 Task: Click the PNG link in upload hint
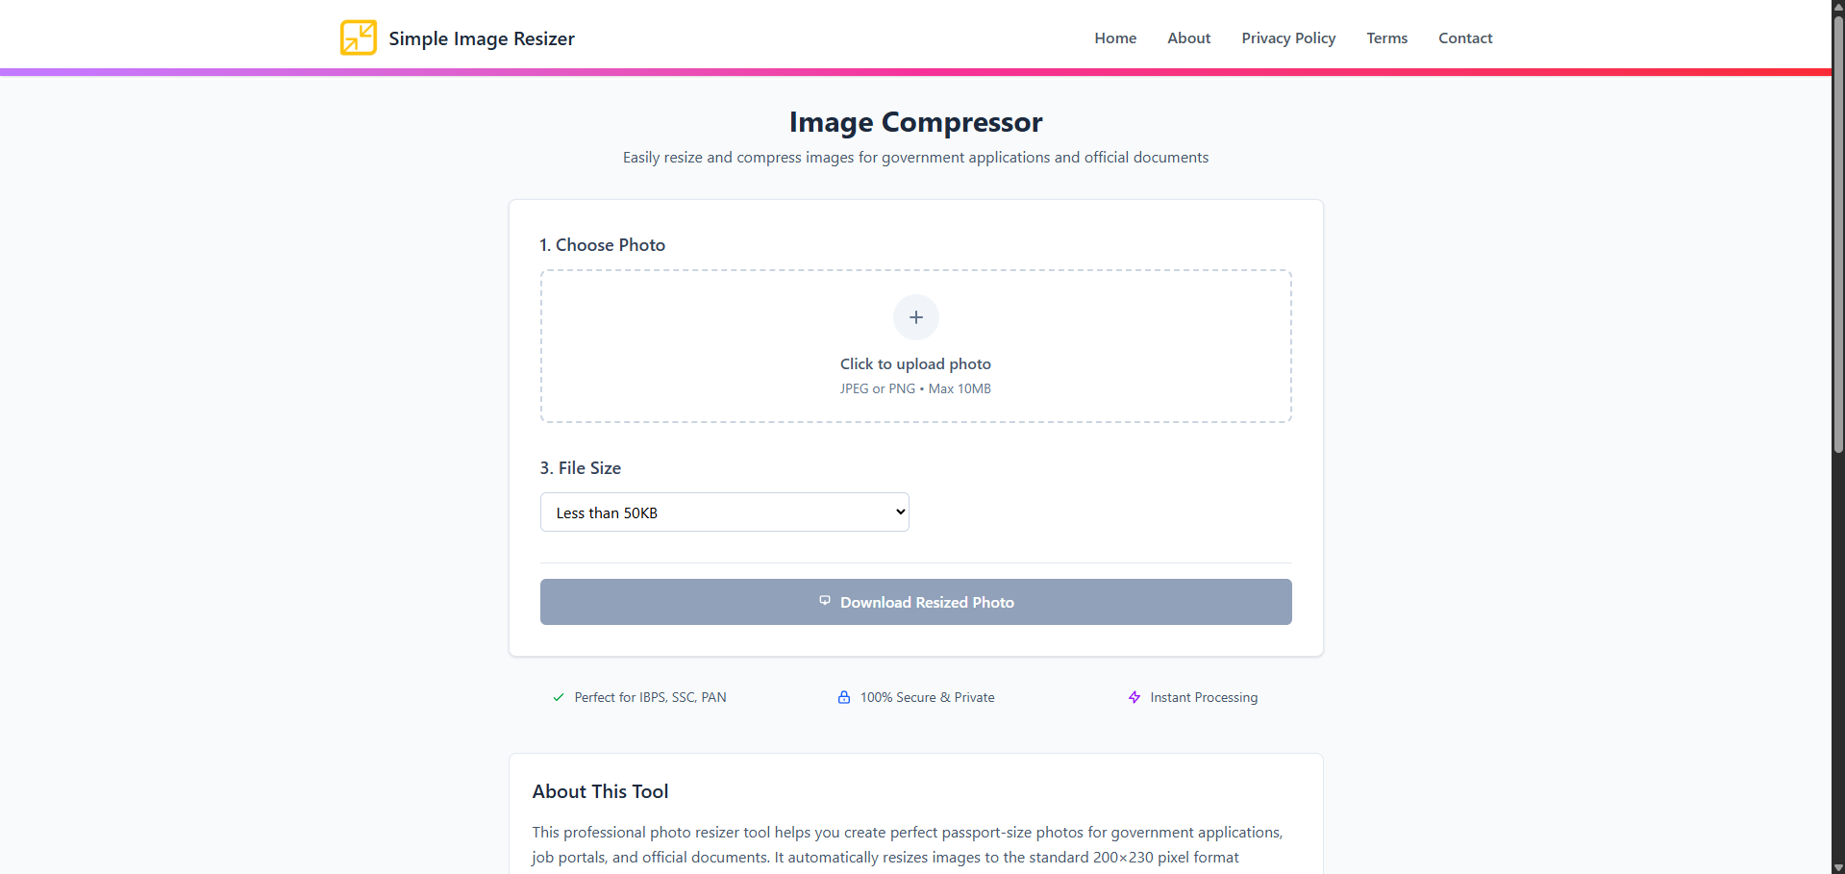tap(901, 388)
